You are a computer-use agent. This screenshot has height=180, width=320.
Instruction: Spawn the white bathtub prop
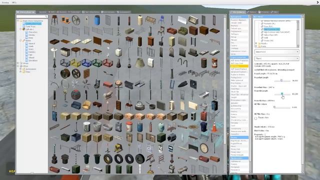click(x=203, y=95)
